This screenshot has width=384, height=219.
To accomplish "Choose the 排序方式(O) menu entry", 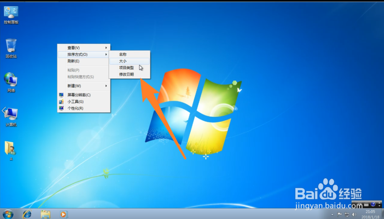I will click(84, 55).
